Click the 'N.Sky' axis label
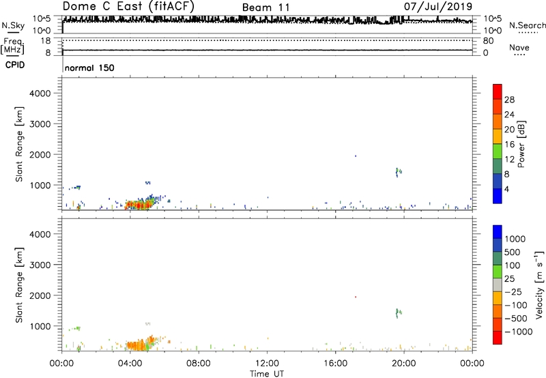Image resolution: width=546 pixels, height=378 pixels. (x=13, y=26)
